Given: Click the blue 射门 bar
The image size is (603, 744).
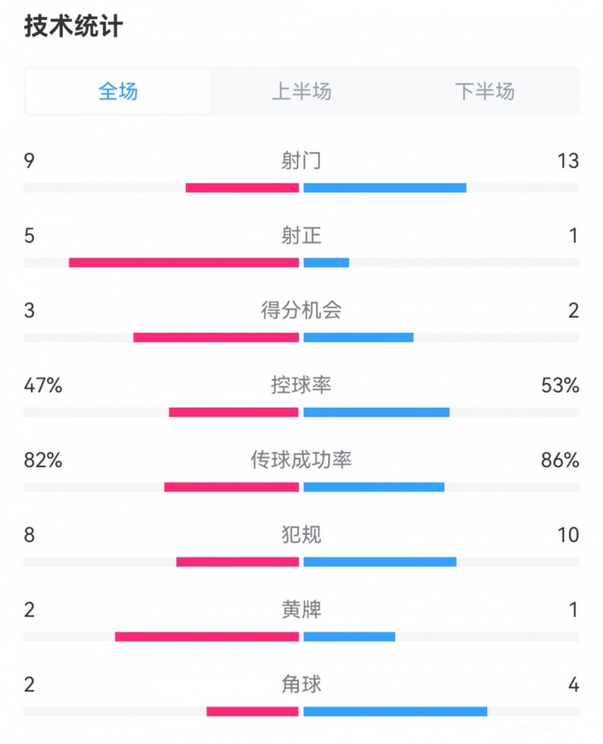Looking at the screenshot, I should [385, 188].
